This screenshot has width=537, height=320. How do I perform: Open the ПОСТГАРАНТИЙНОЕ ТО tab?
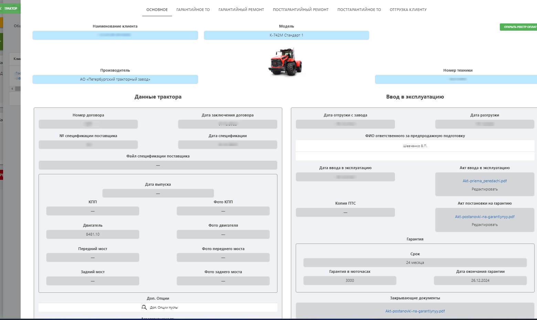click(359, 10)
